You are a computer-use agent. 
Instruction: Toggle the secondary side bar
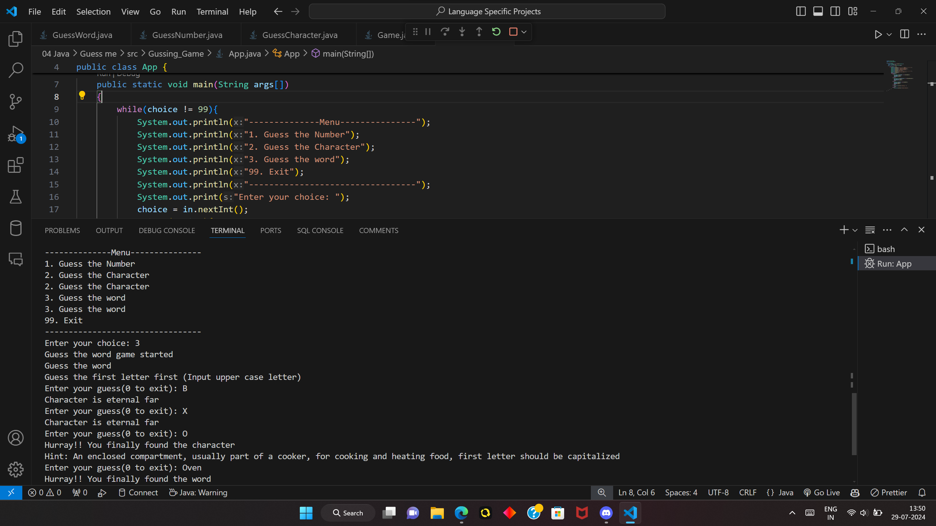point(835,11)
